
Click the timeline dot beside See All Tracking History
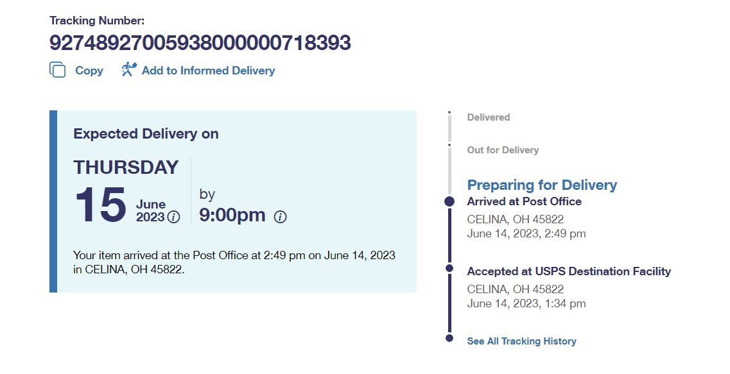click(449, 338)
